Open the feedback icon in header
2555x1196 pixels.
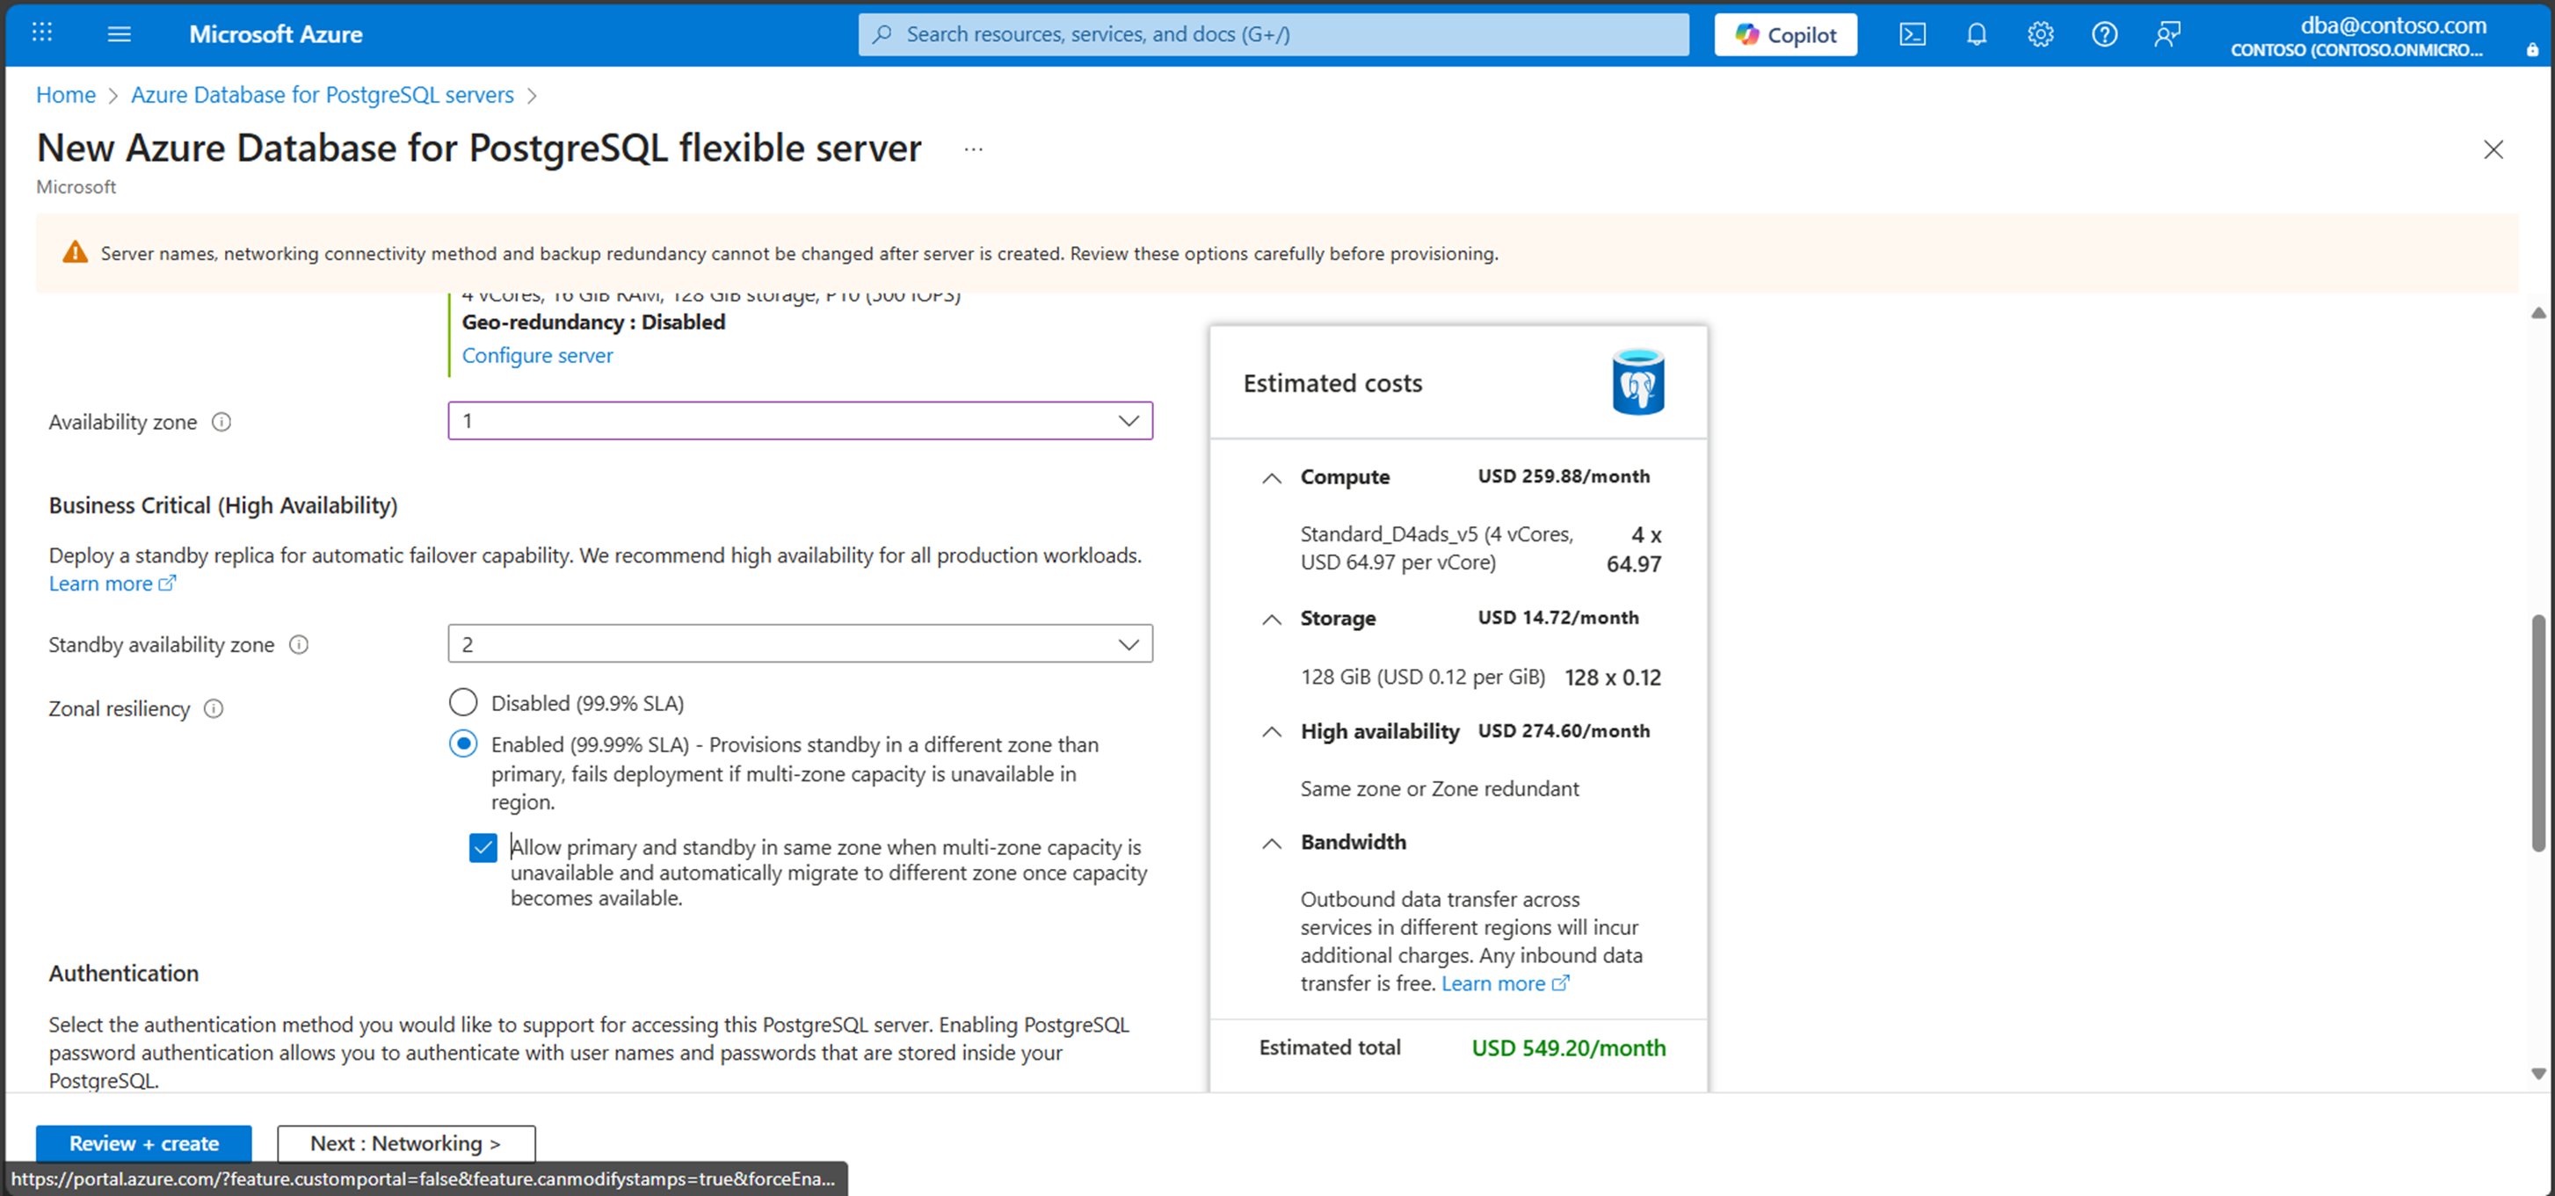pyautogui.click(x=2167, y=34)
